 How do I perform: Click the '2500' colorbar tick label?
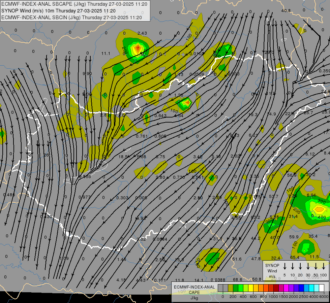(x=304, y=297)
